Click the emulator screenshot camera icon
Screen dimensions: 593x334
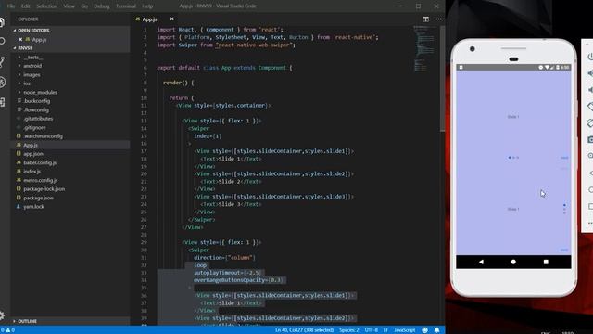pos(590,140)
